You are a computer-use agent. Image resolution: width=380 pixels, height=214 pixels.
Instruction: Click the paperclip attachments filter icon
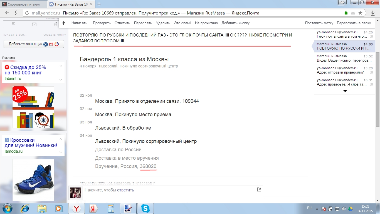pos(55,24)
